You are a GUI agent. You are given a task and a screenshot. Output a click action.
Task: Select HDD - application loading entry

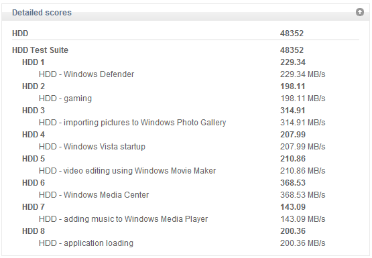(86, 243)
